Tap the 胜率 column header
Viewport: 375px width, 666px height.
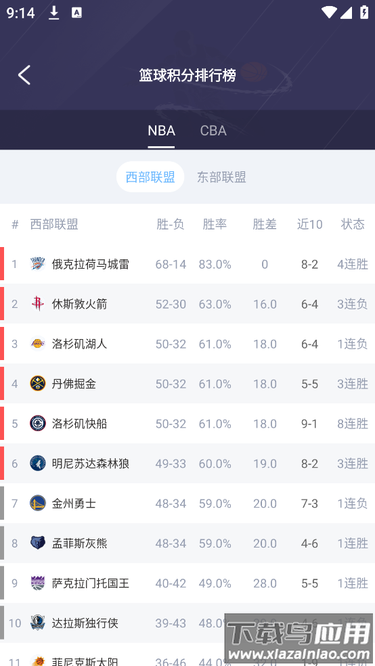[215, 224]
